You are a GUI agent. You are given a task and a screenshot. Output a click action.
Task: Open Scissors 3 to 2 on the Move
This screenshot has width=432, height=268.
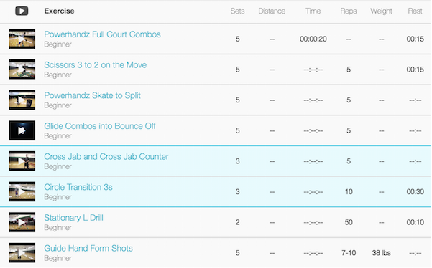tap(96, 65)
